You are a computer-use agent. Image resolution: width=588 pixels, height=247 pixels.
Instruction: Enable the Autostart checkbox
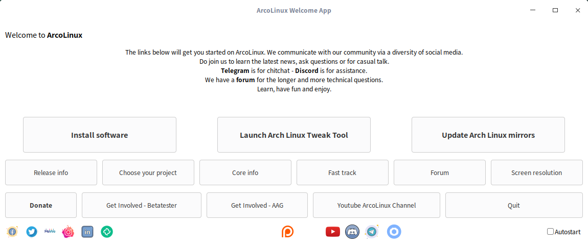click(550, 232)
